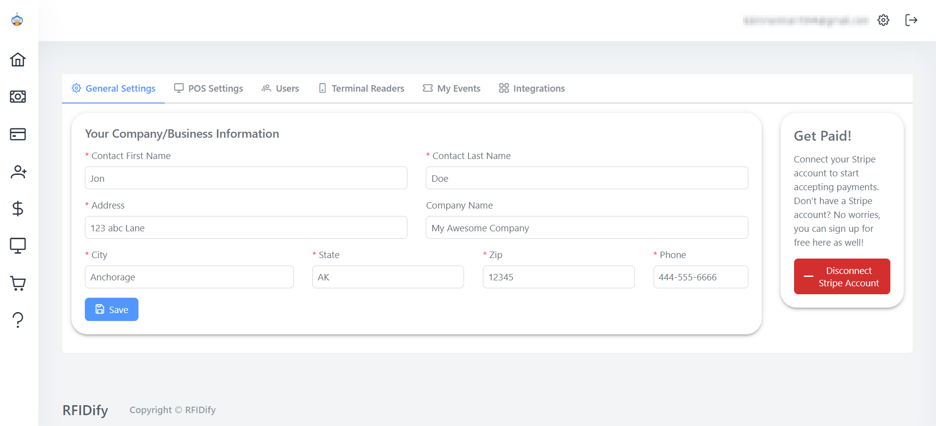Click 'Your Company/Business Information' heading

pos(182,134)
